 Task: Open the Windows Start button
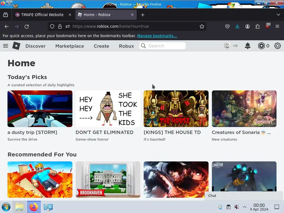click(x=6, y=207)
